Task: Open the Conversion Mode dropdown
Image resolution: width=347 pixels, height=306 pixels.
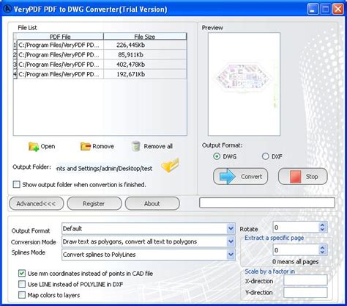Action: tap(231, 241)
